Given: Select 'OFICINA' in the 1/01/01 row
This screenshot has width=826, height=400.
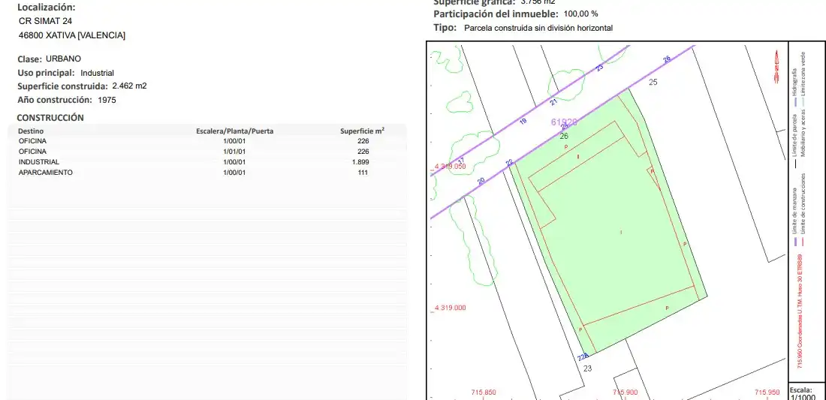Looking at the screenshot, I should click(32, 151).
